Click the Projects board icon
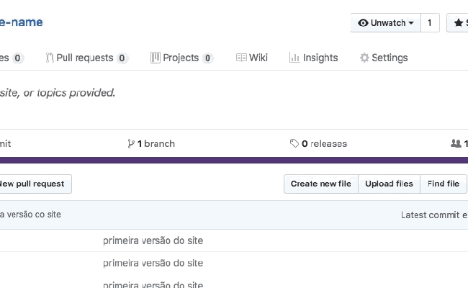Image resolution: width=468 pixels, height=288 pixels. [156, 58]
